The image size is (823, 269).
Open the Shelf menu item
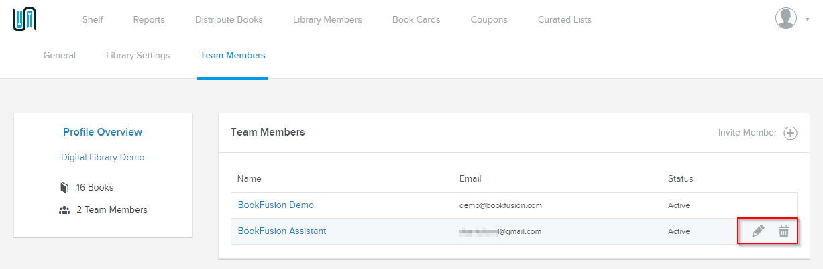[93, 19]
